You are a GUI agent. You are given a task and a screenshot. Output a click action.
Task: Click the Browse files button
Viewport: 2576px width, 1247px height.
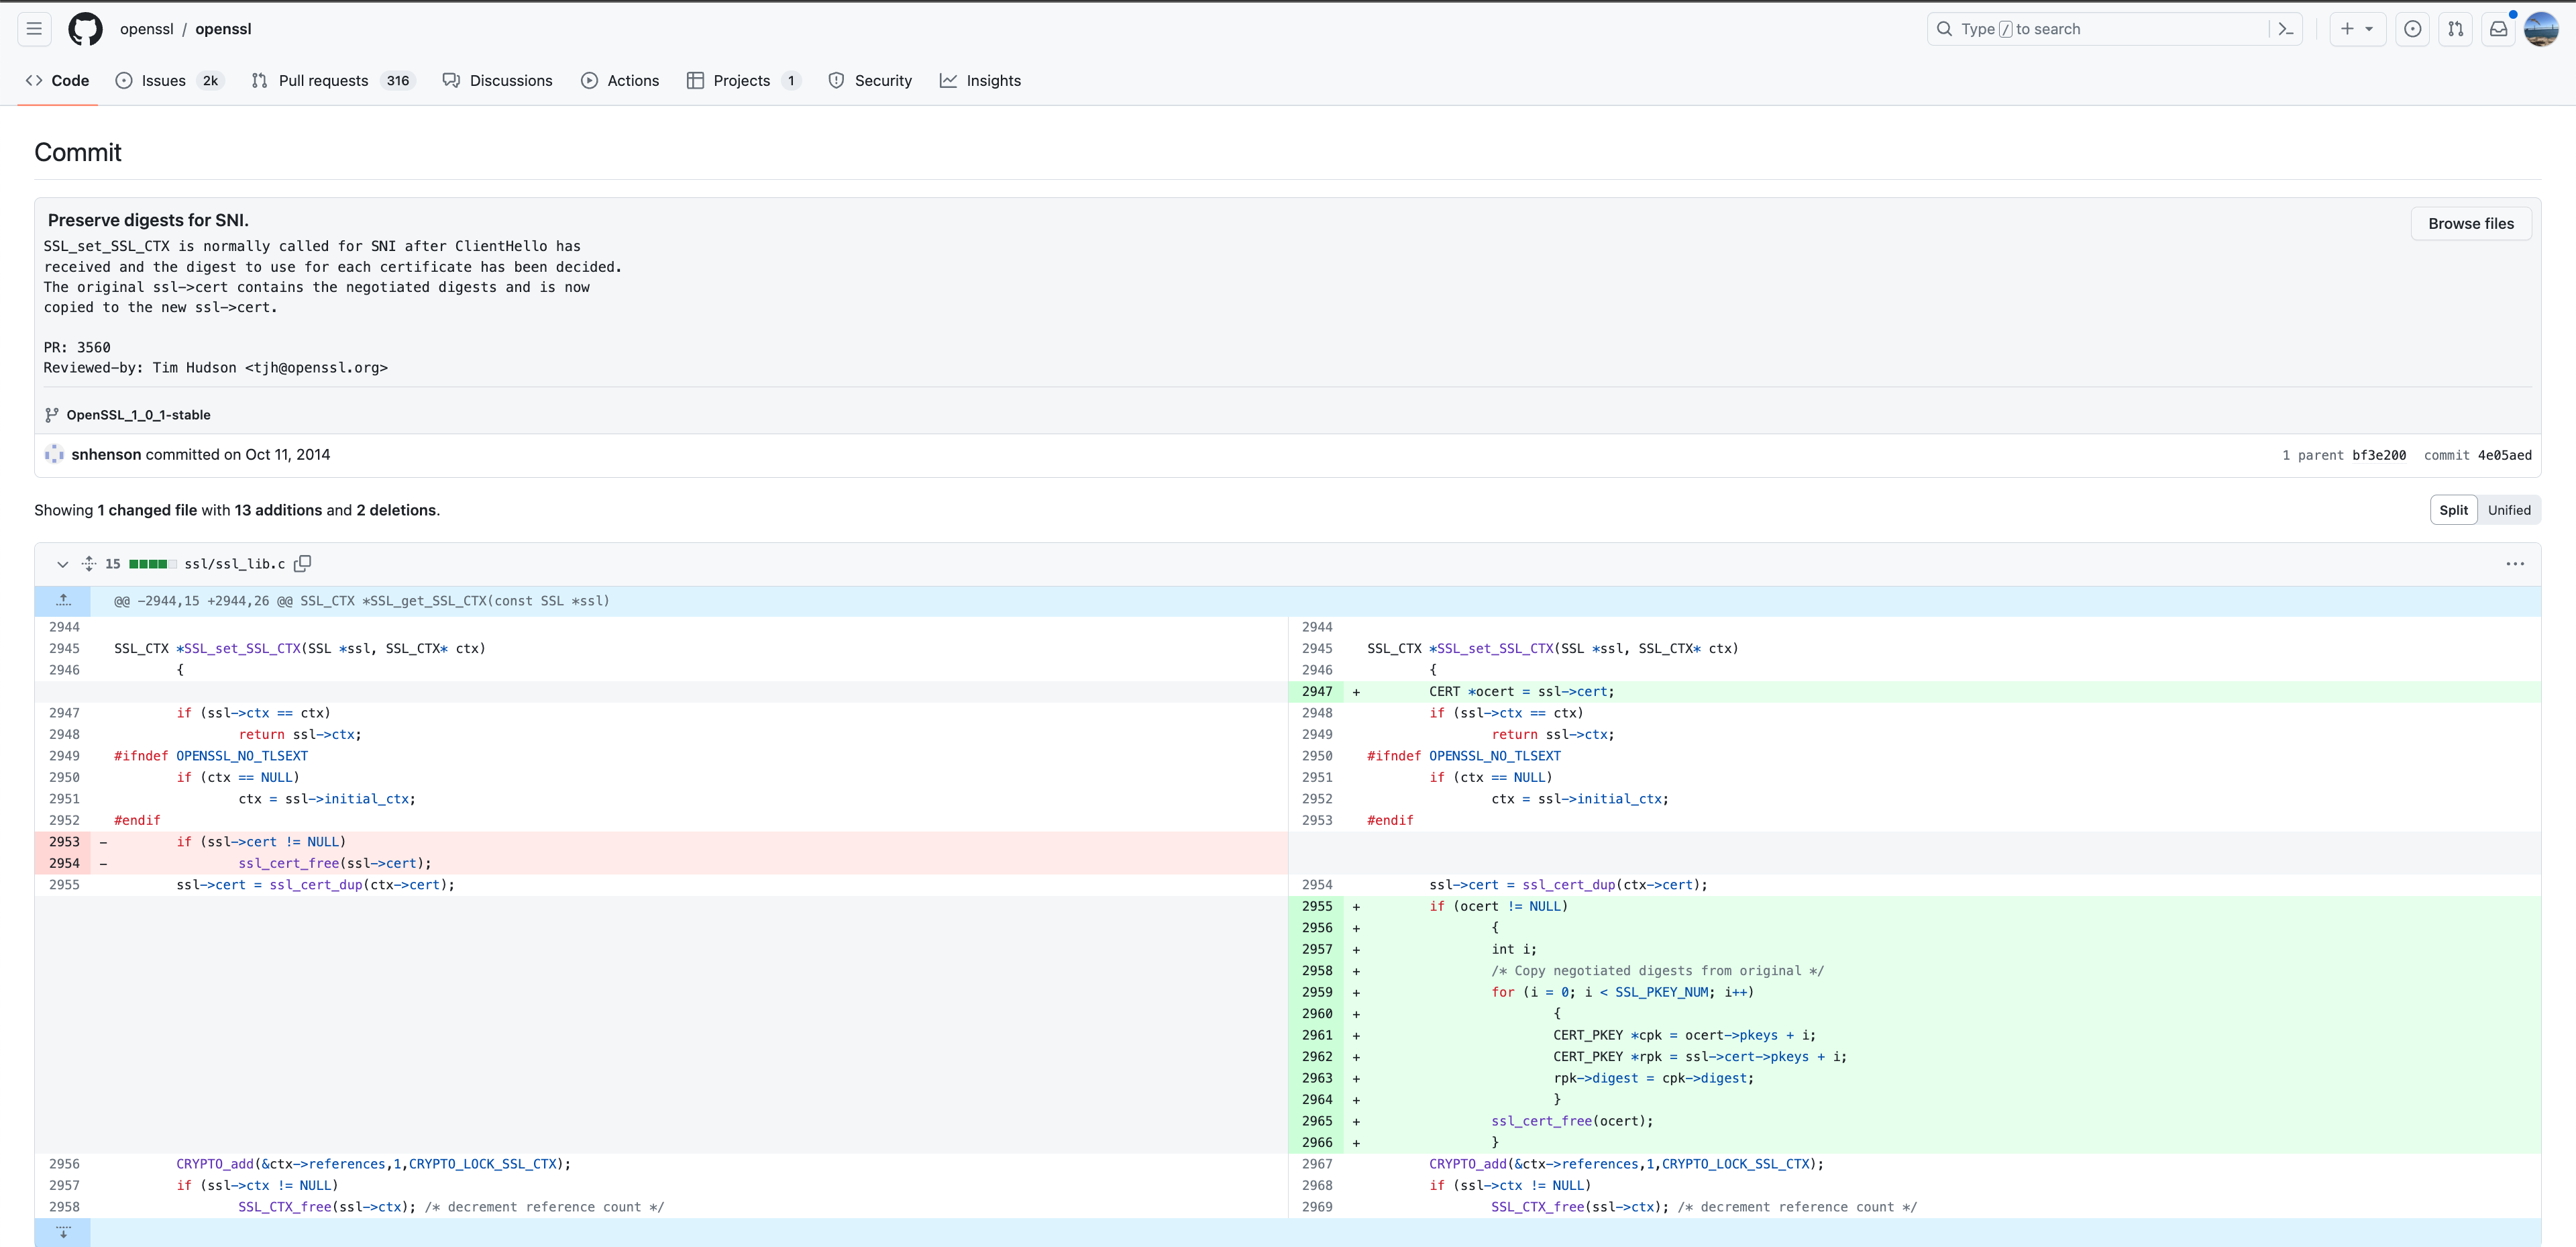2471,222
